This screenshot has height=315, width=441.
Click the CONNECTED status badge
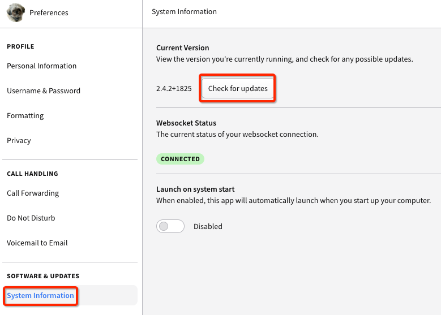[180, 159]
